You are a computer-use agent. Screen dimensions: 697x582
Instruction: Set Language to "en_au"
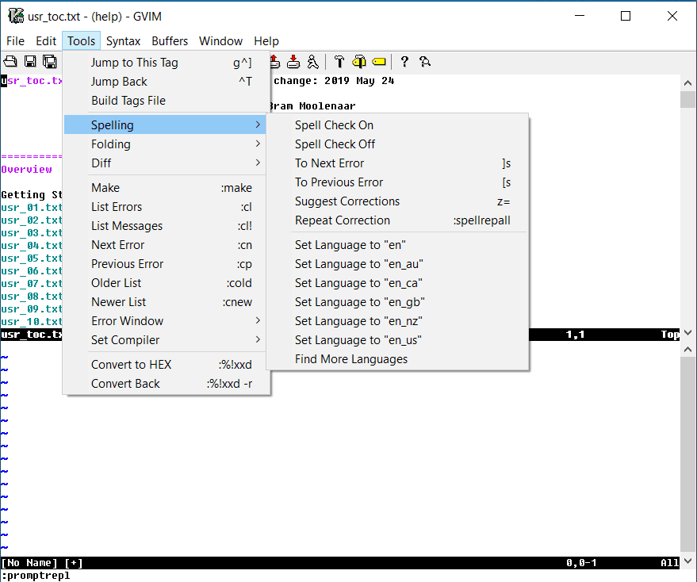tap(397, 264)
